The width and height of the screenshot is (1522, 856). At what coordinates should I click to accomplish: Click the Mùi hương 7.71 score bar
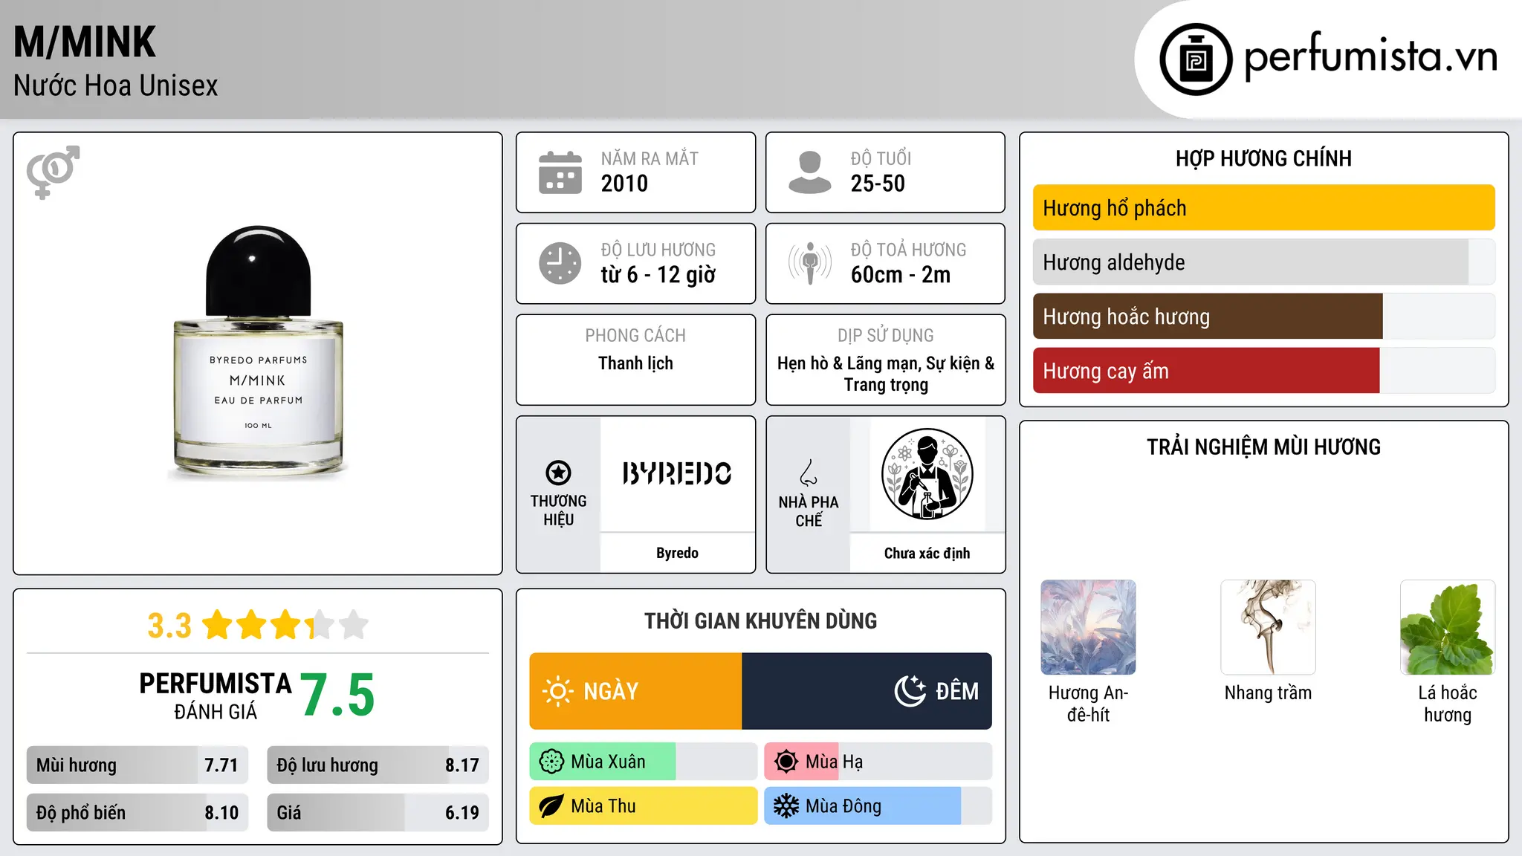coord(137,765)
